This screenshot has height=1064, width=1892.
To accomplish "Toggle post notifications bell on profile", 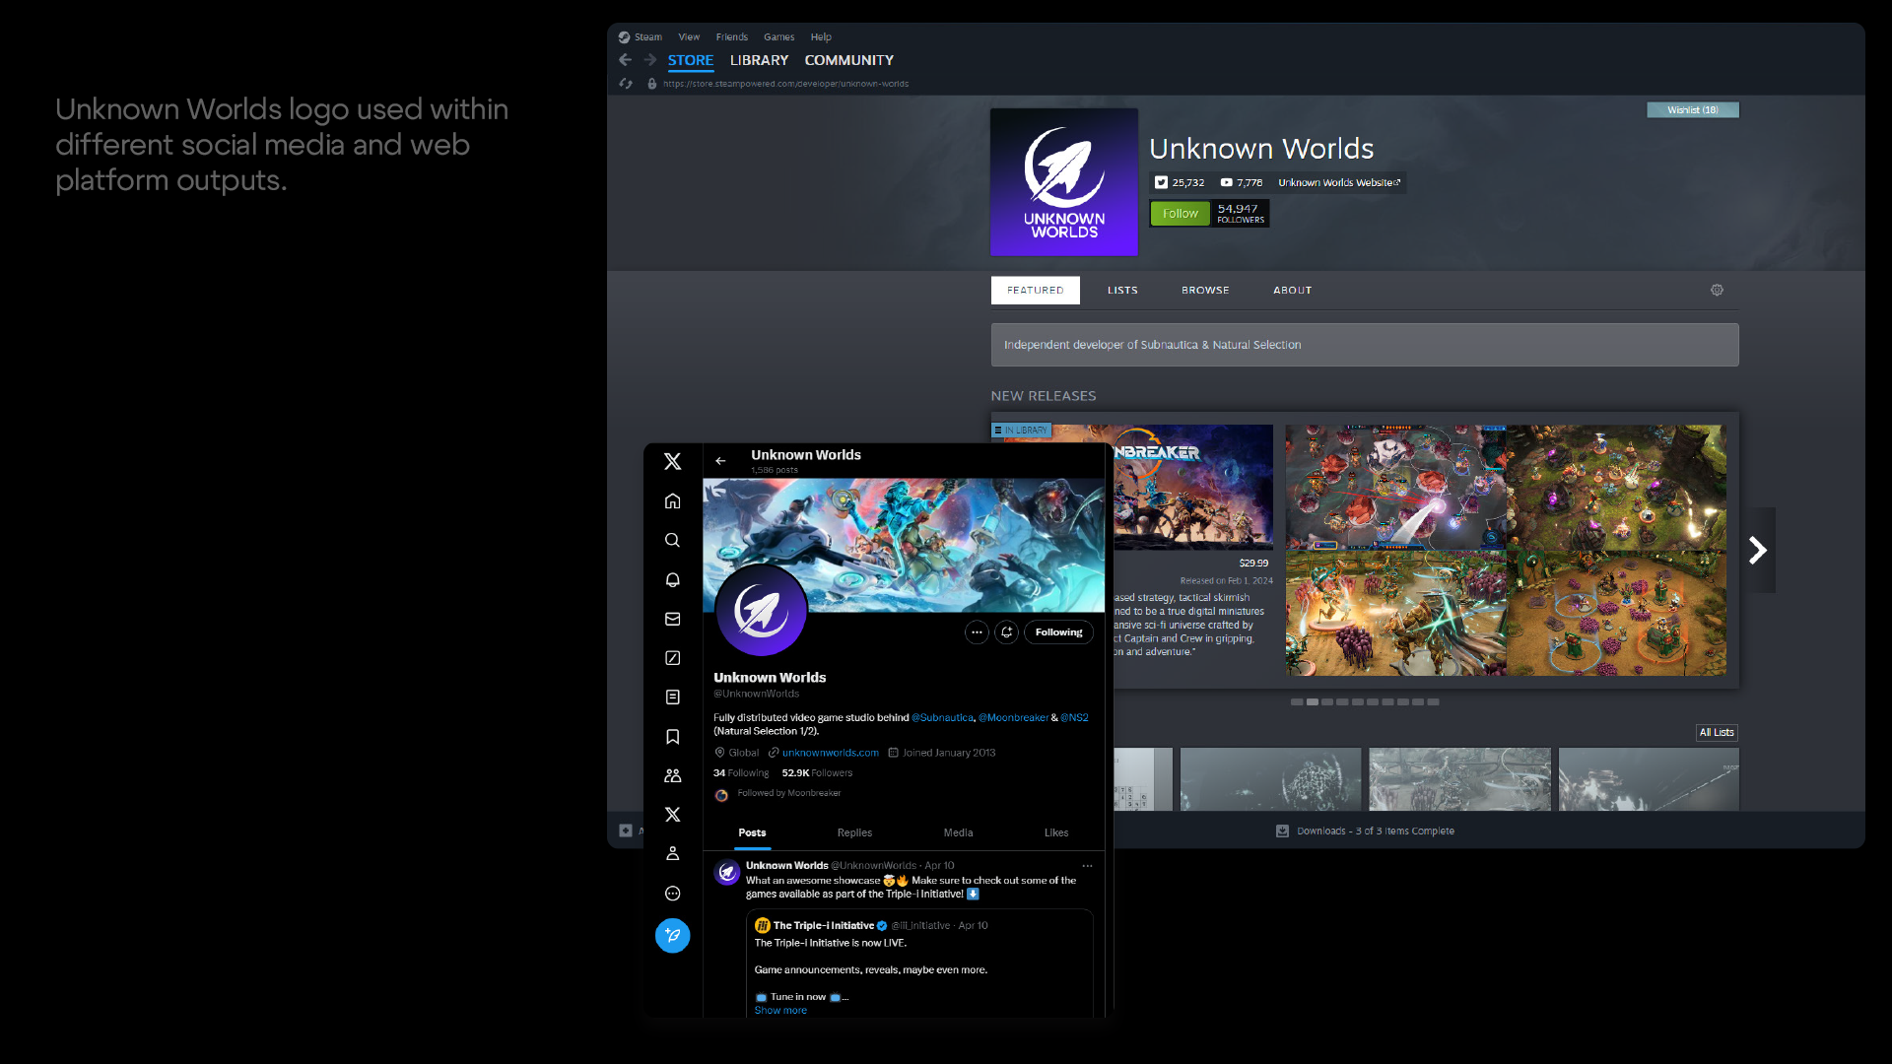I will click(x=1006, y=632).
